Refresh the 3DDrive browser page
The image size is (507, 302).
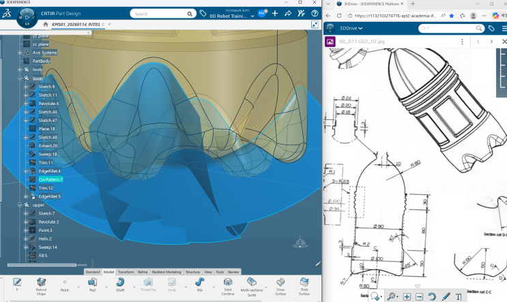339,16
